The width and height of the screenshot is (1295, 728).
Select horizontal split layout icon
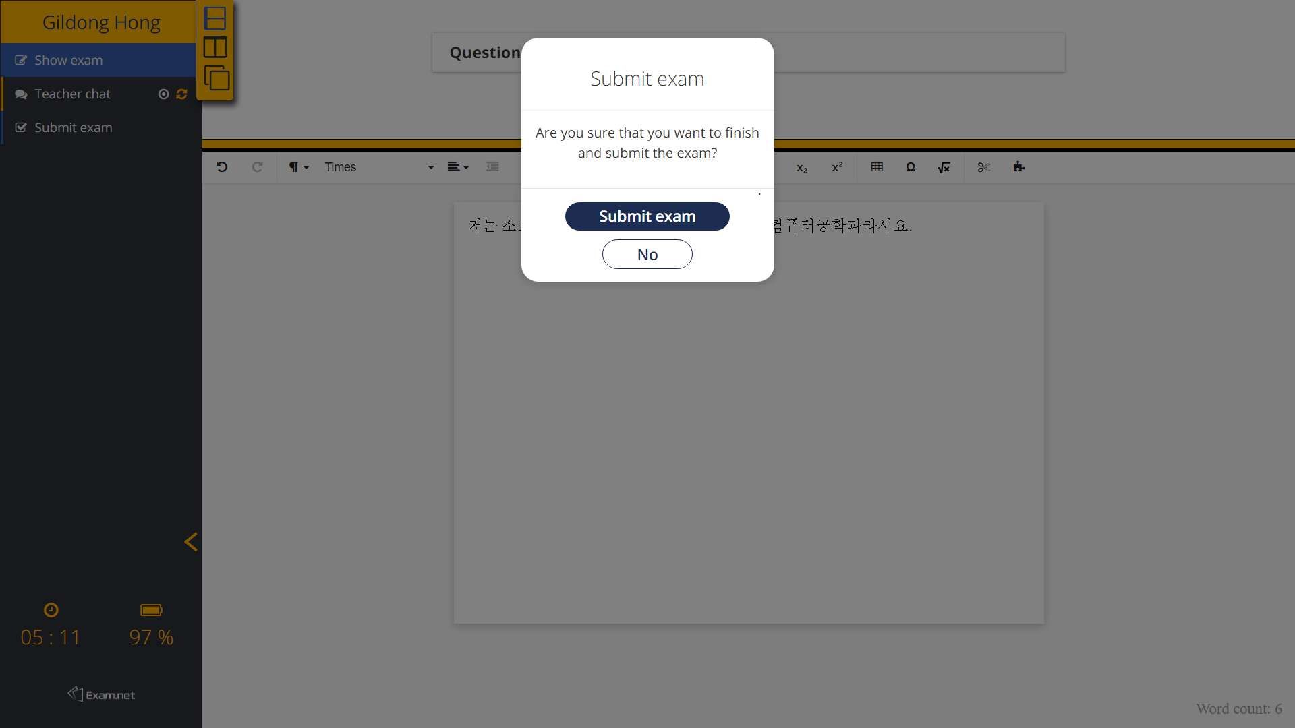215,18
